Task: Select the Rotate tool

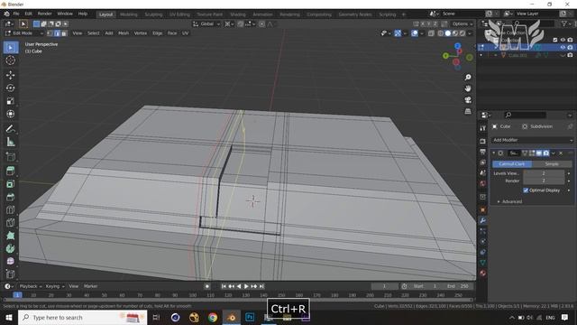Action: (x=10, y=88)
